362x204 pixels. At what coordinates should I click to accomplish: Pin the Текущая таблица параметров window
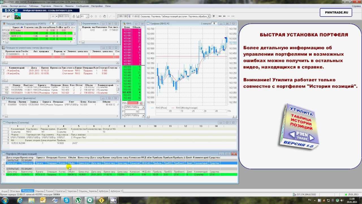53,24
